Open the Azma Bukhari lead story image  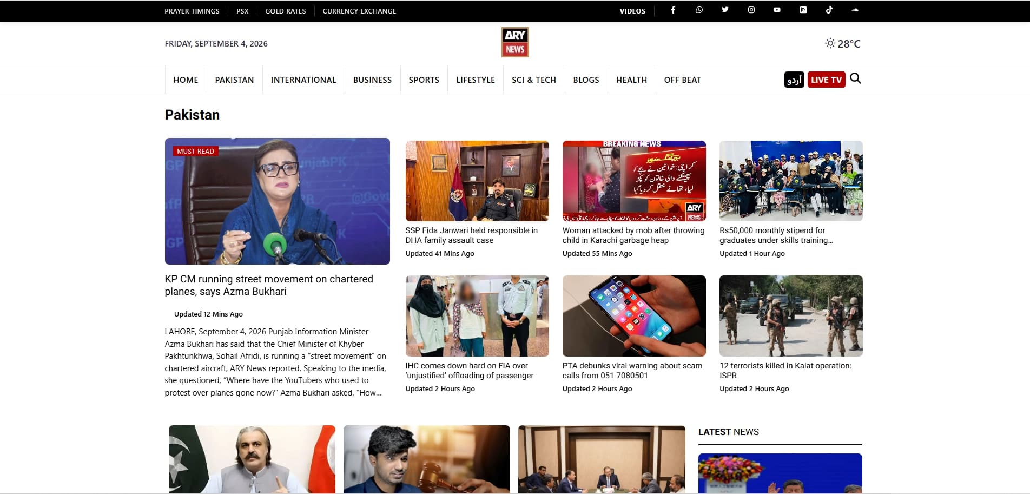[277, 201]
